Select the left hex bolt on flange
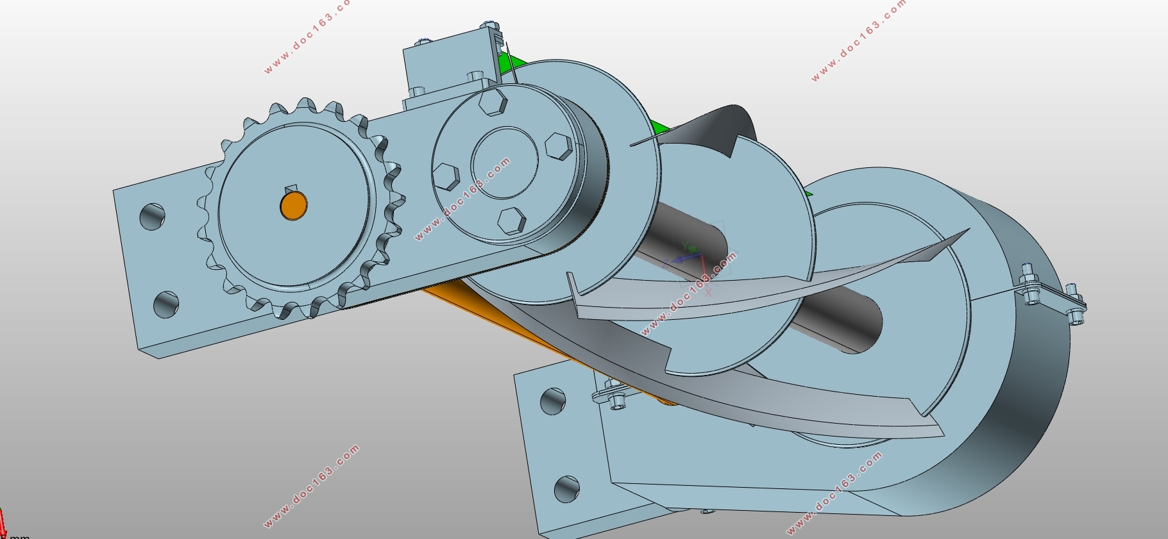The image size is (1168, 539). coord(446,176)
